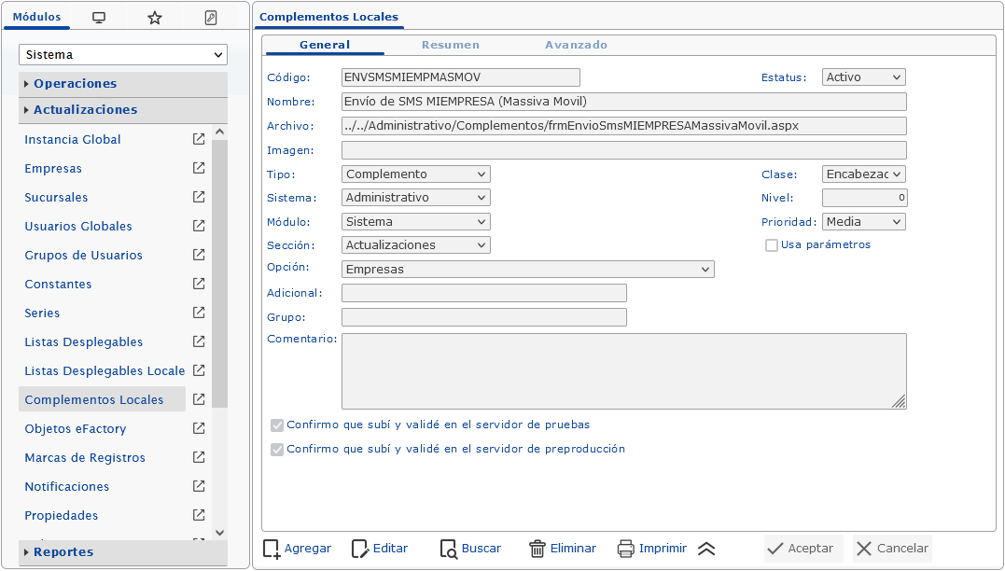The height and width of the screenshot is (571, 1005).
Task: Open the Tipo dropdown
Action: pos(416,174)
